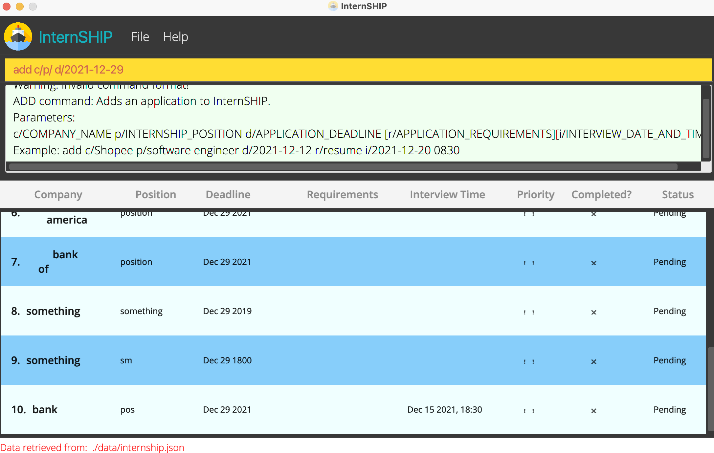Click the not-completed cross icon in row 10
This screenshot has height=453, width=714.
[593, 410]
